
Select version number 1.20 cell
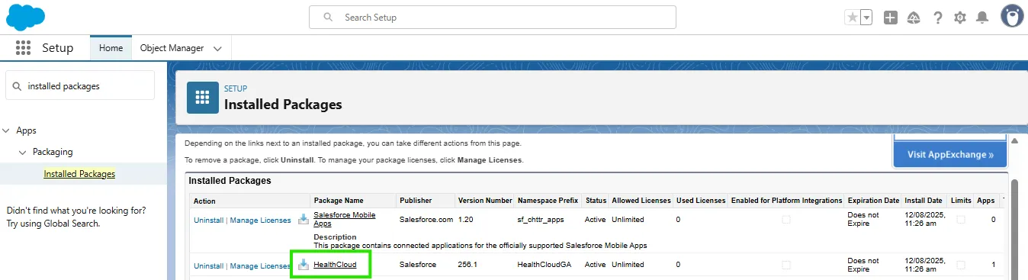[x=466, y=219]
